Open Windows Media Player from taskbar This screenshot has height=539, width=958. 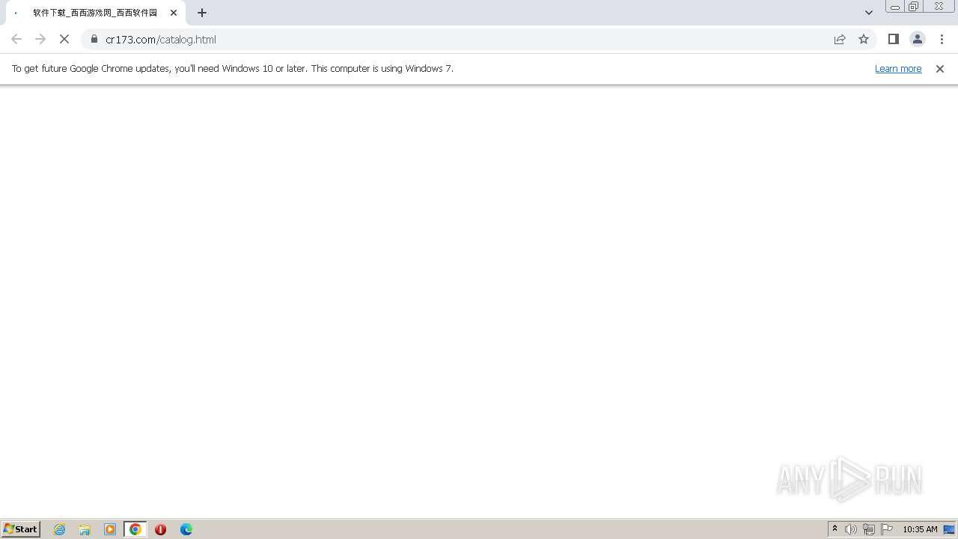click(110, 529)
